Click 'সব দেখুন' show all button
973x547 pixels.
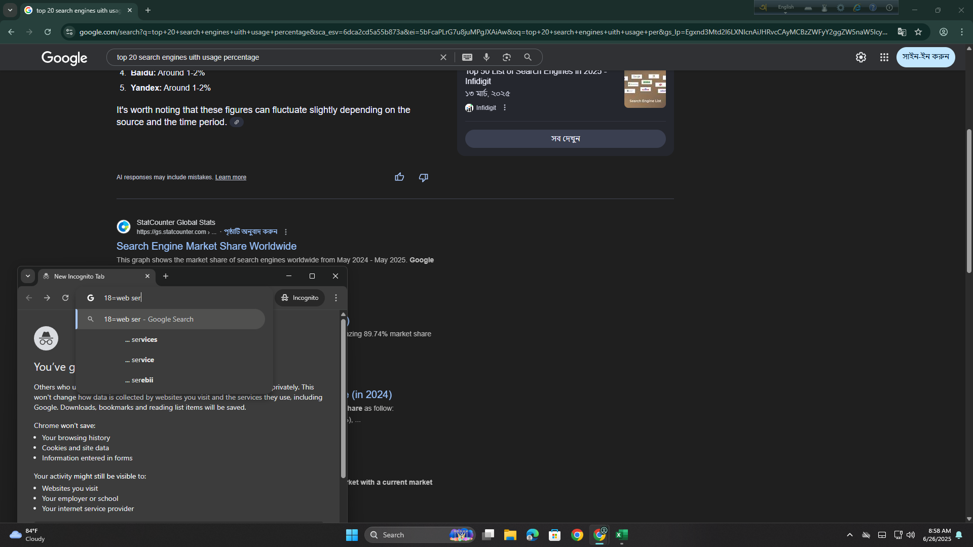(565, 139)
